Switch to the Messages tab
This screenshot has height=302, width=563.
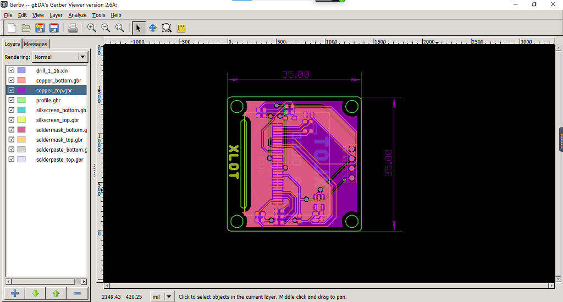[x=36, y=44]
